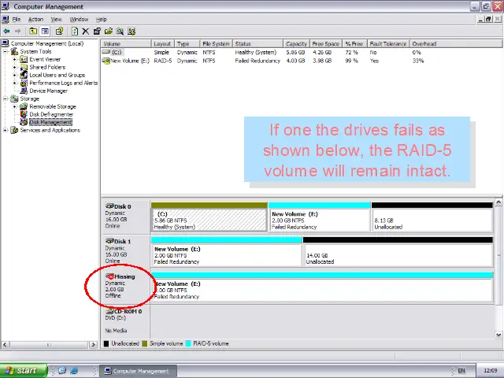Click the (C:) drive icon in volume list
The image size is (504, 378).
click(x=106, y=52)
